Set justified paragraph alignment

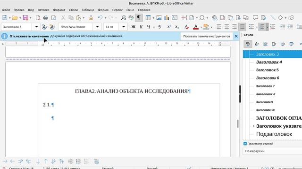click(242, 27)
